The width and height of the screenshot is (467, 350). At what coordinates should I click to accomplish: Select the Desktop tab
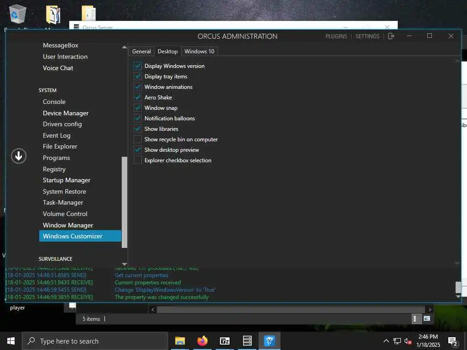pyautogui.click(x=168, y=51)
